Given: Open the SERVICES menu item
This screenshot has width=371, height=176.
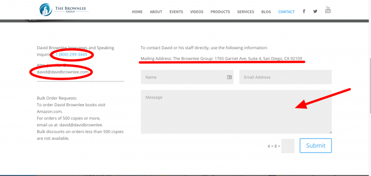Looking at the screenshot, I should (246, 12).
